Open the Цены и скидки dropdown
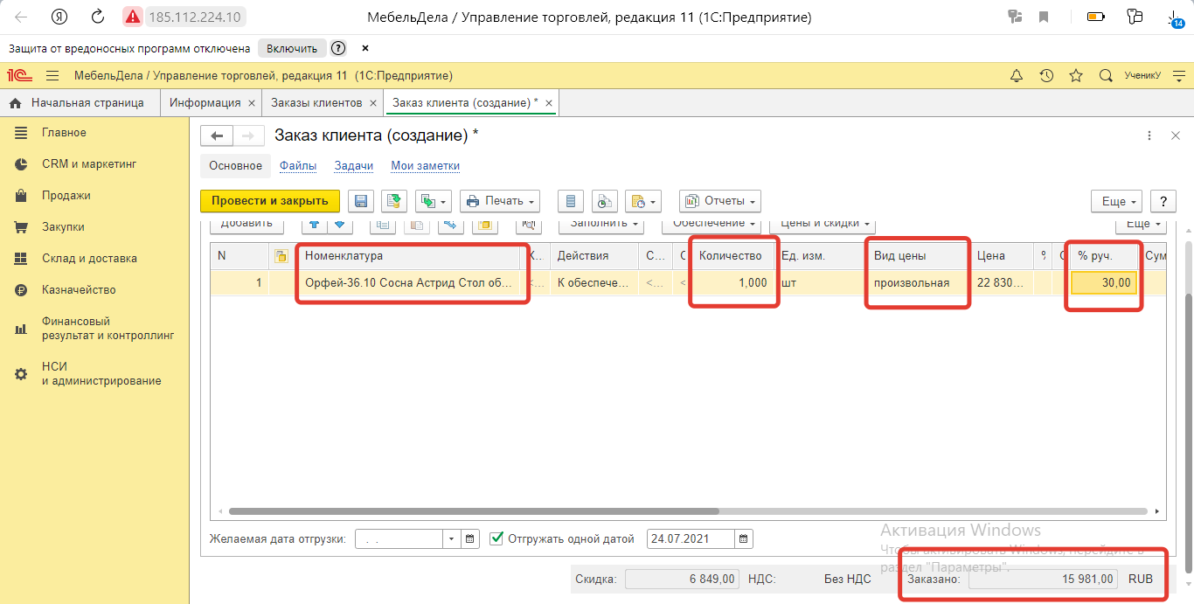This screenshot has width=1194, height=604. 823,224
